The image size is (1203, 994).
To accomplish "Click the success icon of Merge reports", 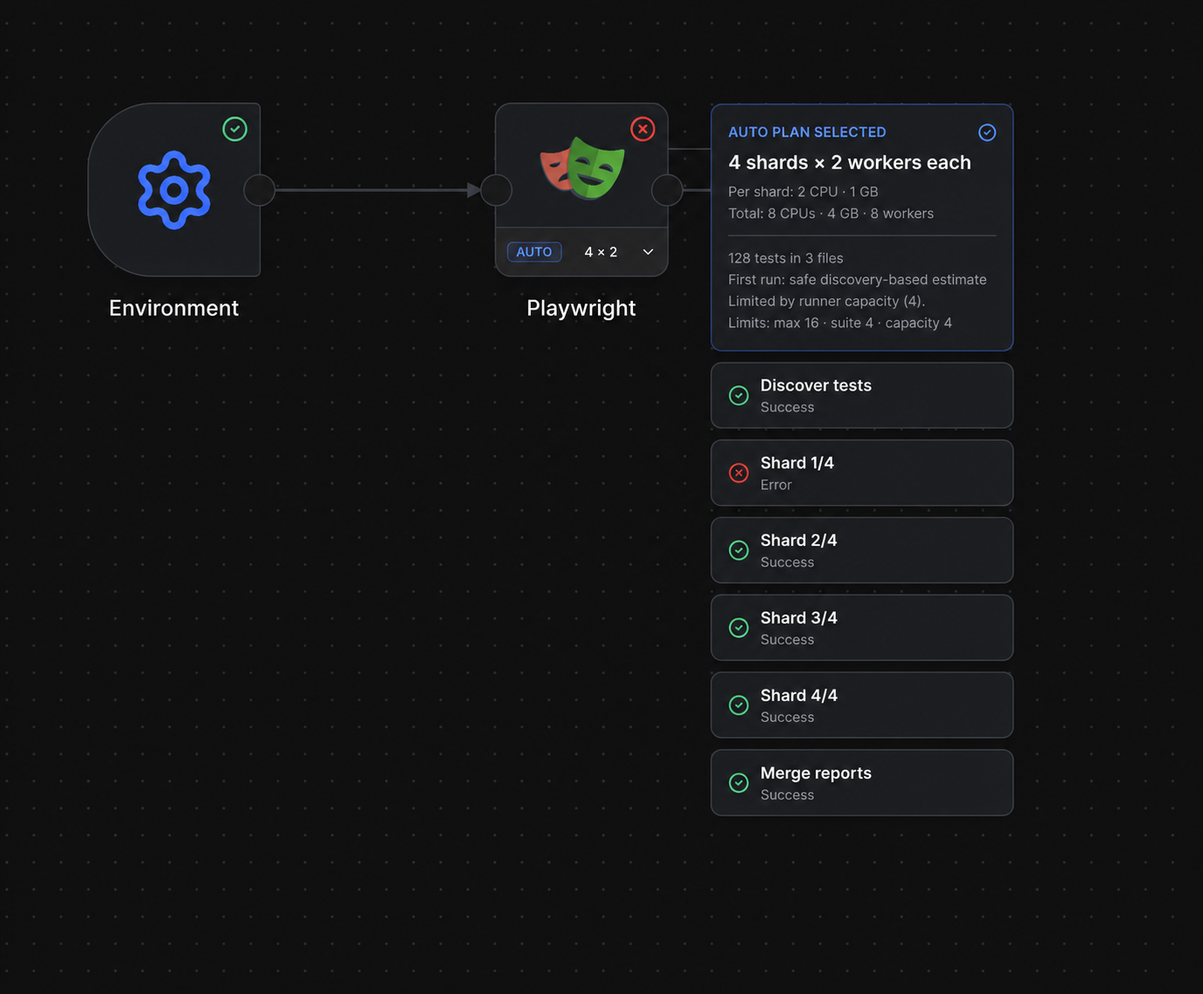I will tap(738, 783).
